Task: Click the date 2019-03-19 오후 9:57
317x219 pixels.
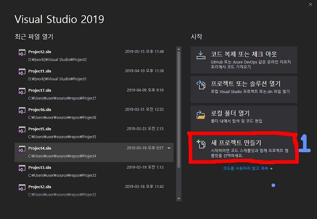Action: point(145,148)
